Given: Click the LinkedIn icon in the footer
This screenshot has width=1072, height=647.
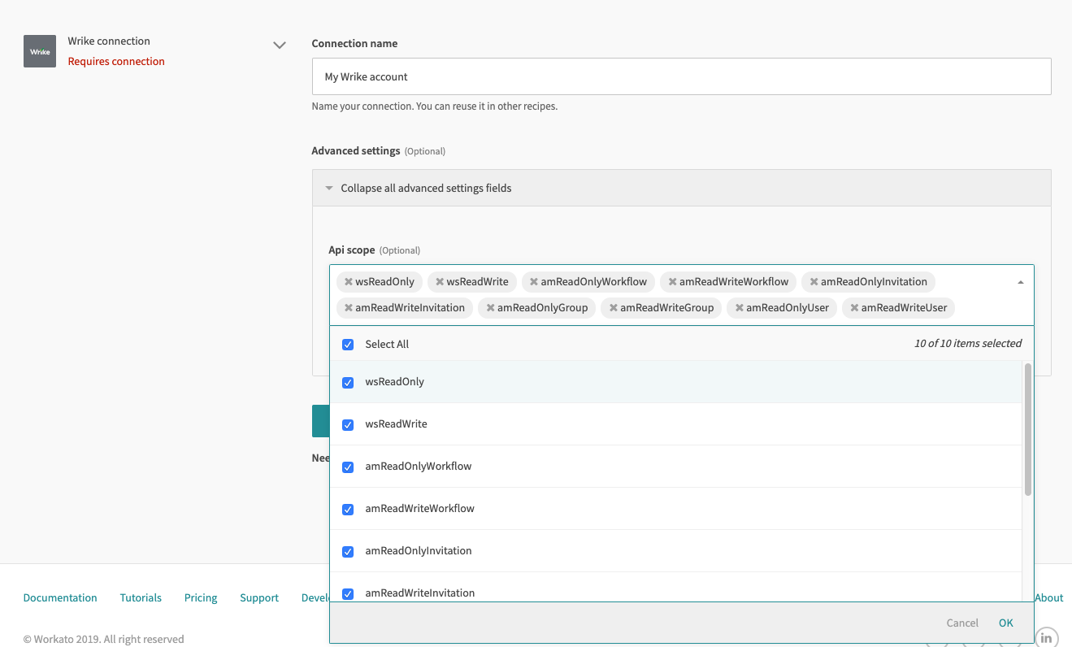Looking at the screenshot, I should coord(1047,637).
